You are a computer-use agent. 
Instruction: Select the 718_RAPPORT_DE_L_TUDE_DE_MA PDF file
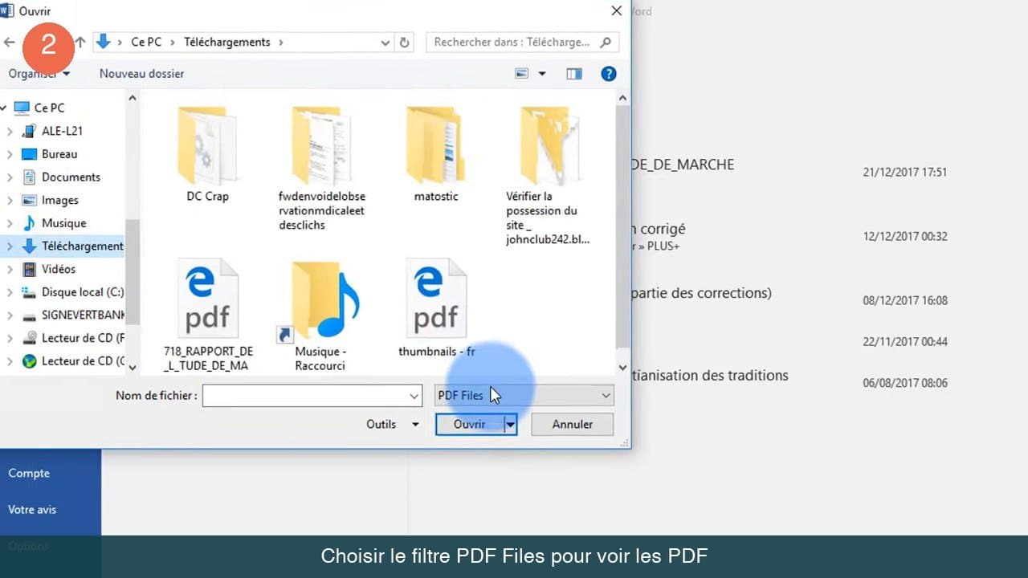[208, 315]
